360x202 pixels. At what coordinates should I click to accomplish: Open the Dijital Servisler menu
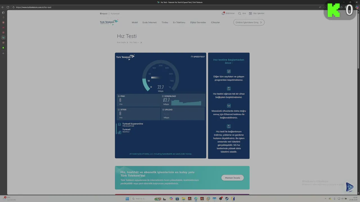198,22
